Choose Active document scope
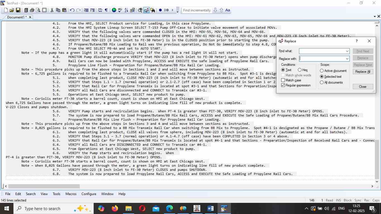This screenshot has width=381, height=214. 322,71
